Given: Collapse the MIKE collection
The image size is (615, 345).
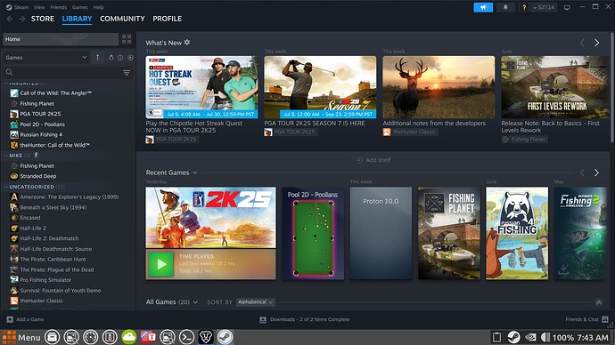Looking at the screenshot, I should pos(5,156).
